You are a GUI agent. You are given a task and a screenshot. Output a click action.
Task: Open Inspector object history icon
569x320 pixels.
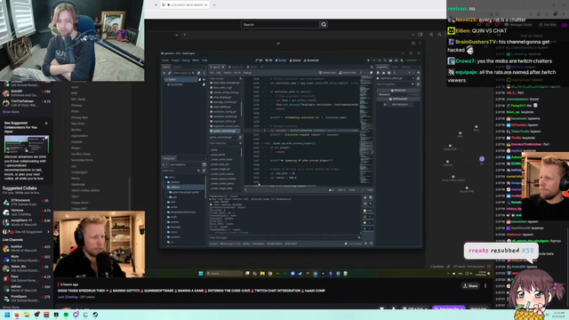point(418,73)
